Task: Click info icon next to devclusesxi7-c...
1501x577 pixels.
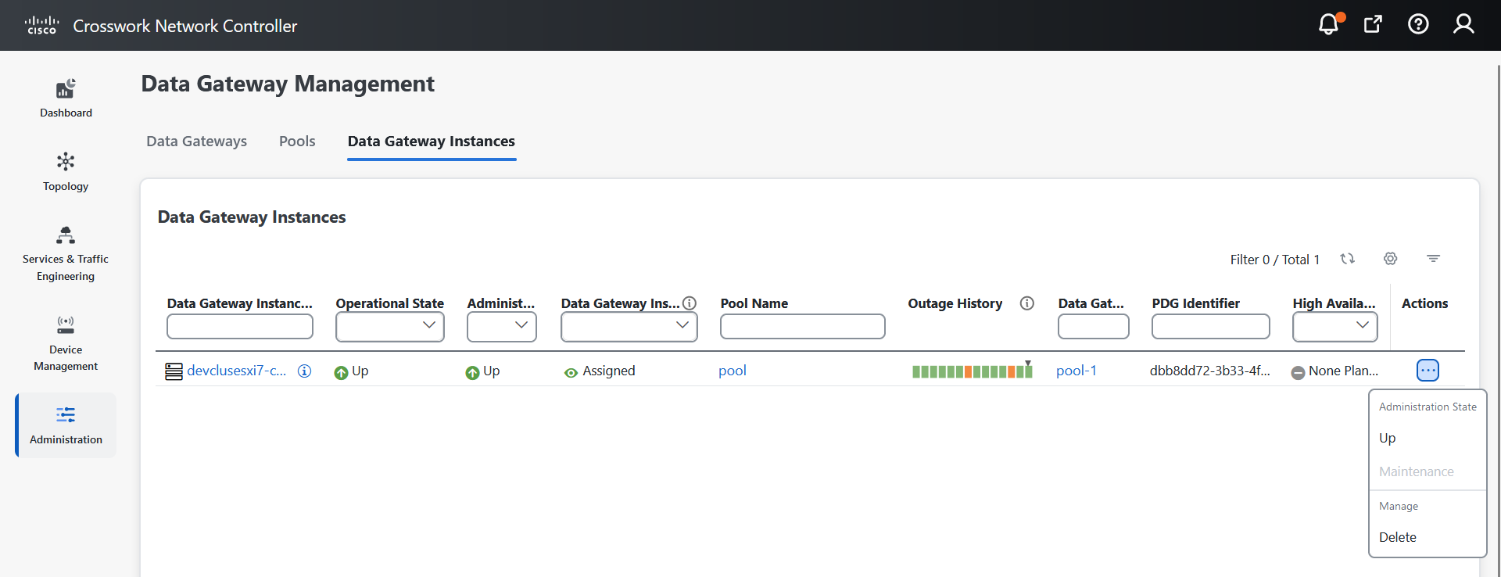Action: [305, 371]
